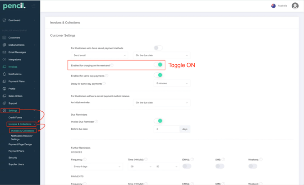Screen dimensions: 304x185
Task: Open Email Messages via envelope icon
Action: click(x=5, y=52)
